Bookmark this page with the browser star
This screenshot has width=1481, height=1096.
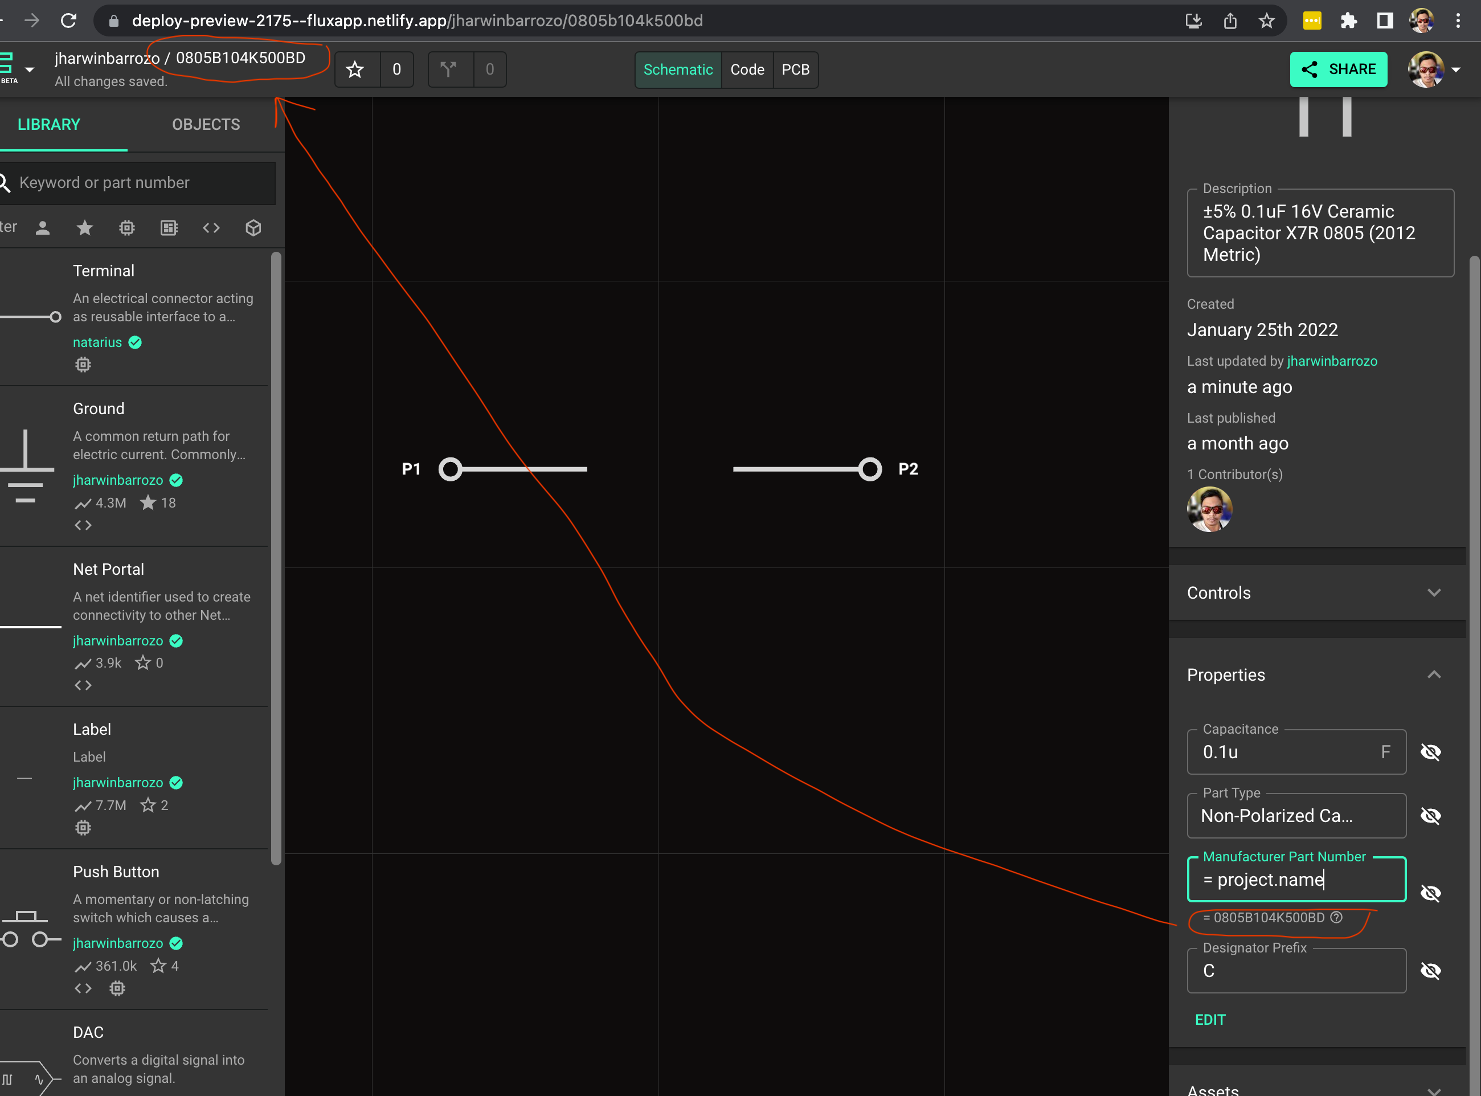[1267, 21]
